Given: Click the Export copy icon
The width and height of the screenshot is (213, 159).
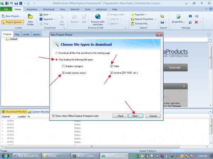Looking at the screenshot, I should click(162, 16).
